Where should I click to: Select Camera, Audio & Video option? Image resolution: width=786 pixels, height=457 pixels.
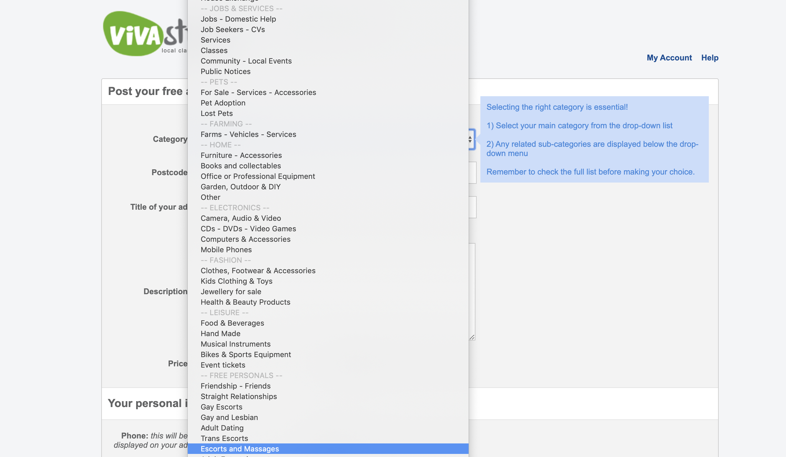[240, 218]
